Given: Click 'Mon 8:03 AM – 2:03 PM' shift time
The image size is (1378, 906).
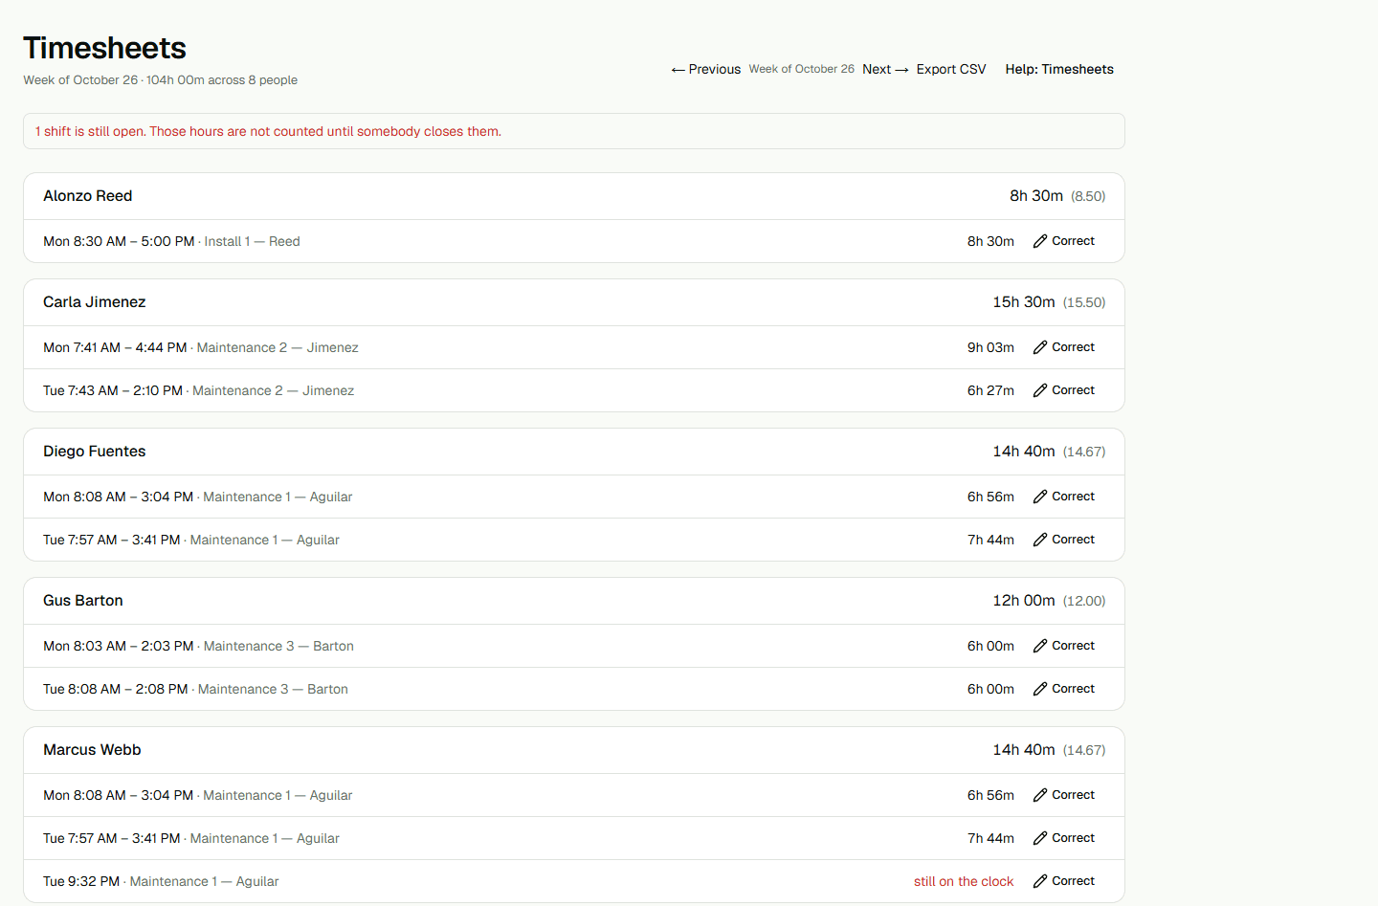Looking at the screenshot, I should pos(119,646).
